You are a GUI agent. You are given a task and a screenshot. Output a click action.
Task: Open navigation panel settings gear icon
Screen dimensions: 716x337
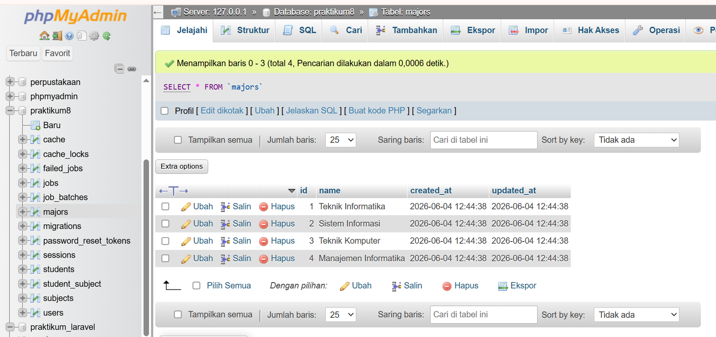click(x=94, y=36)
